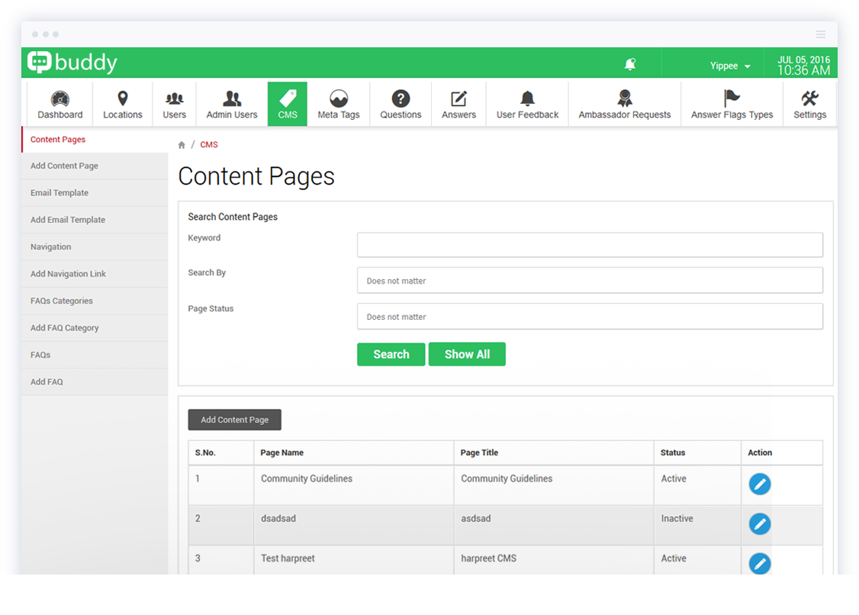Expand the Search By dropdown
The width and height of the screenshot is (859, 615).
click(590, 281)
